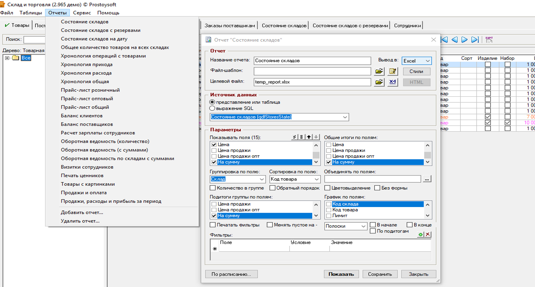Enable 'Печатать фильтры' checkbox
This screenshot has height=287, width=535.
(x=213, y=225)
